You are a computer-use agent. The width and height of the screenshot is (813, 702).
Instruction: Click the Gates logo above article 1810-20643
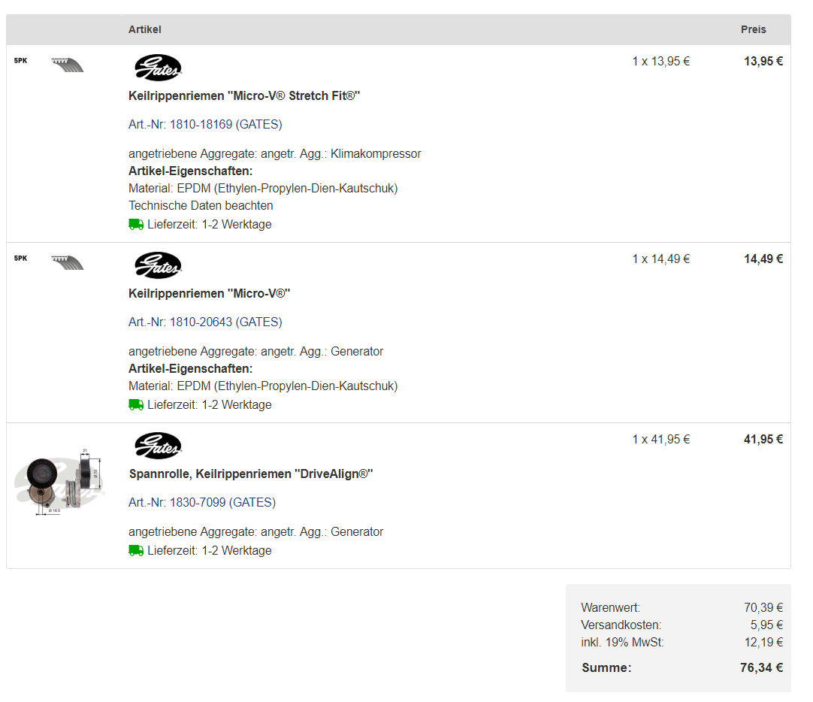158,265
